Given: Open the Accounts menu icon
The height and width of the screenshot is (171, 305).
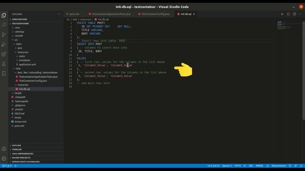Looking at the screenshot, I should click(x=4, y=149).
